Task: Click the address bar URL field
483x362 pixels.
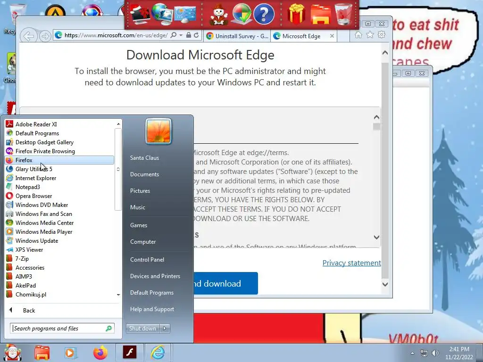Action: (116, 35)
